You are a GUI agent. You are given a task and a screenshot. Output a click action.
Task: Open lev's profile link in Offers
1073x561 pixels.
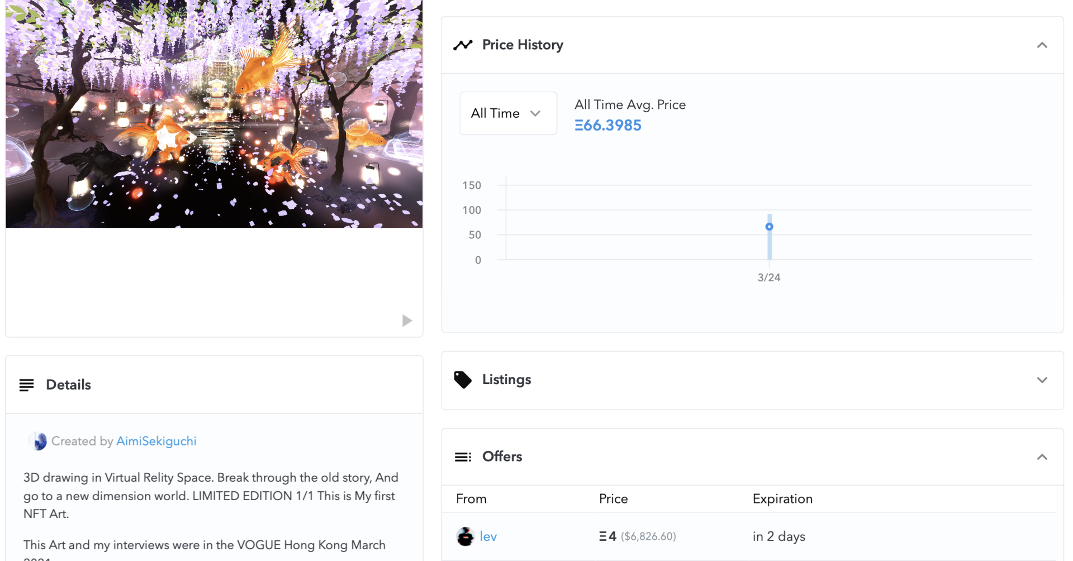click(488, 536)
